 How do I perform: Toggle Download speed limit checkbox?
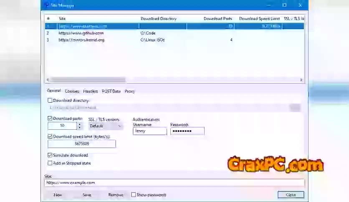click(50, 136)
